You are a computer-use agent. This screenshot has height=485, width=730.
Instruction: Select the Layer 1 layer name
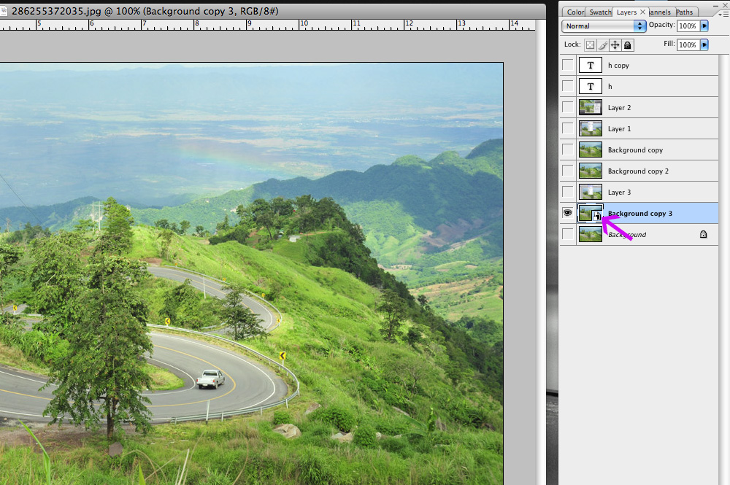click(x=619, y=129)
